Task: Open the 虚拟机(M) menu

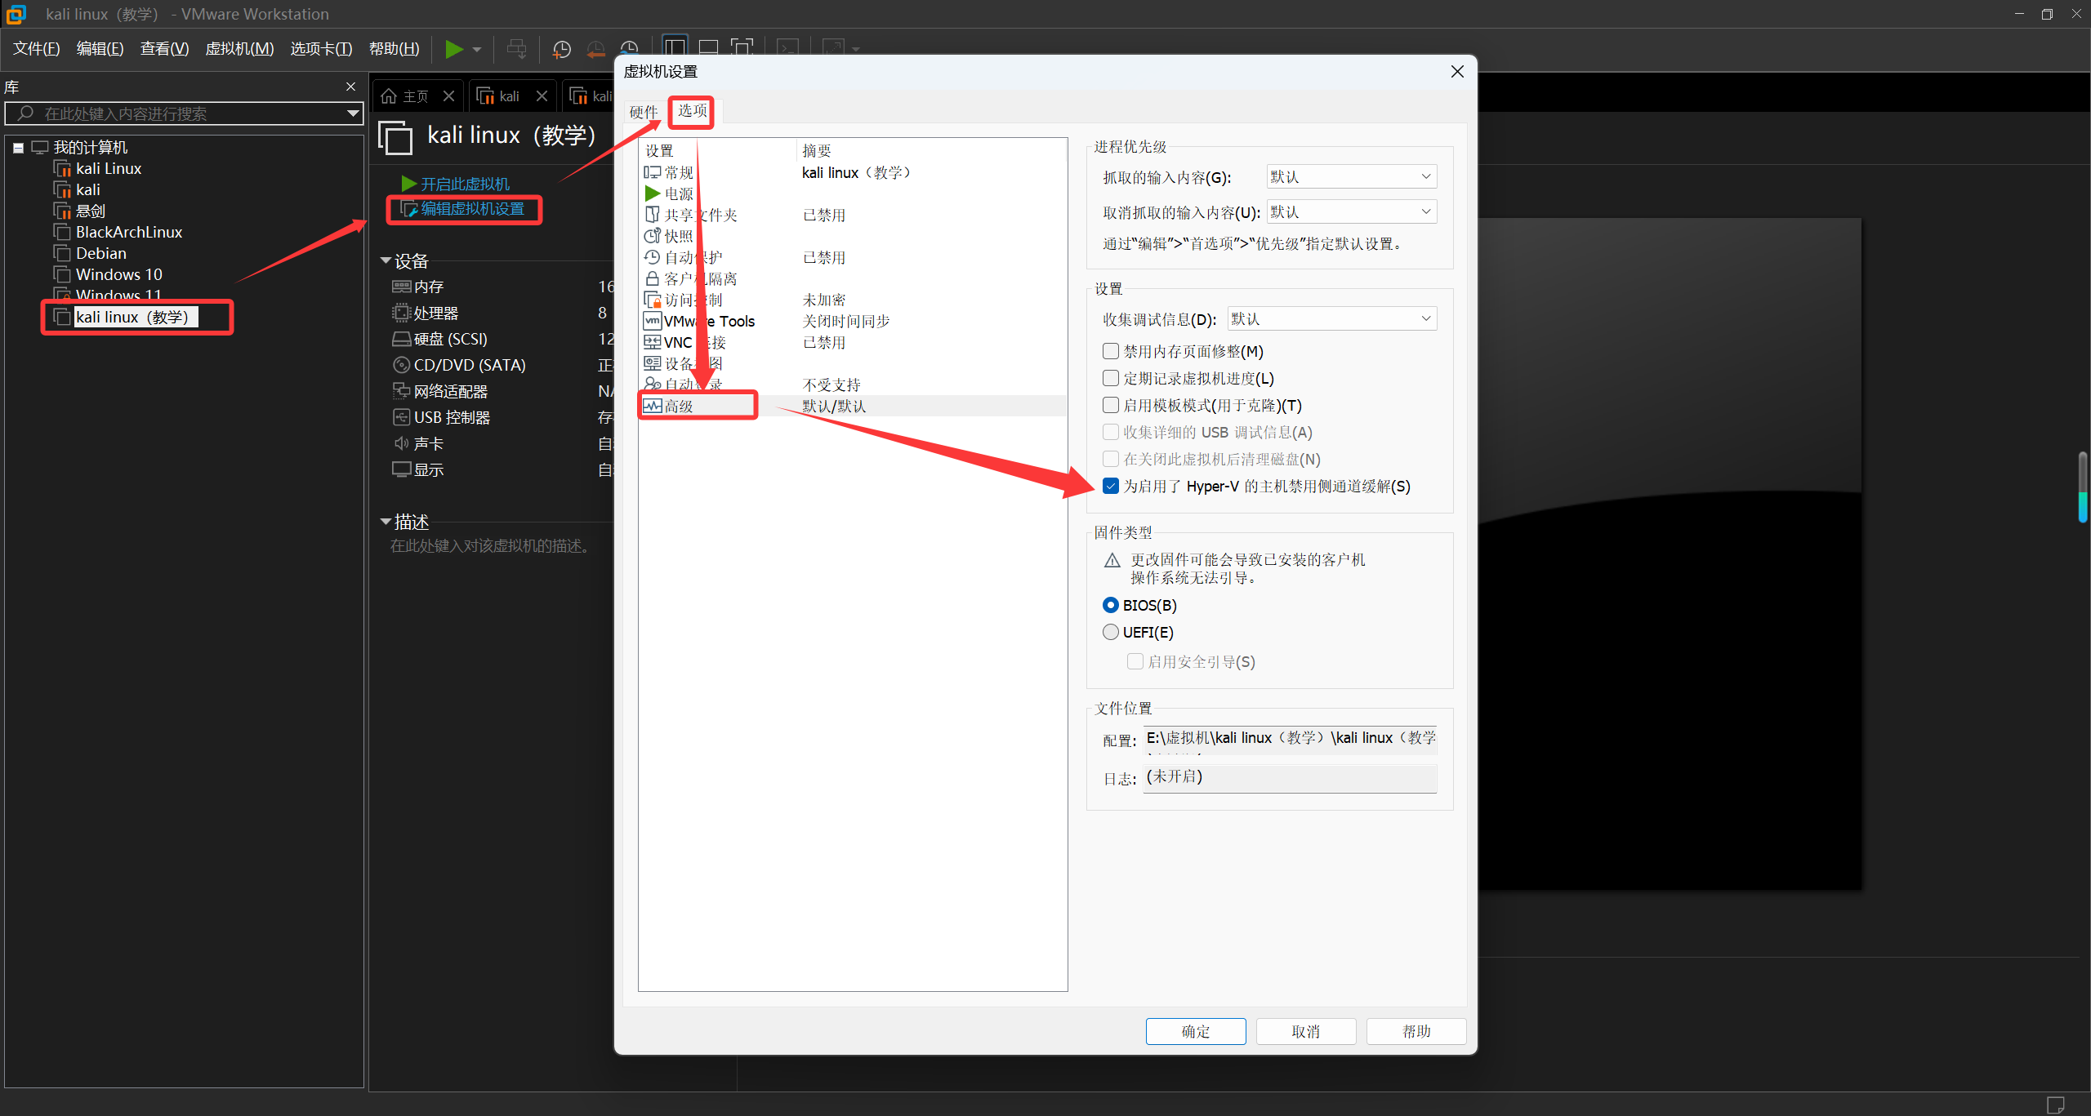Action: 239,49
